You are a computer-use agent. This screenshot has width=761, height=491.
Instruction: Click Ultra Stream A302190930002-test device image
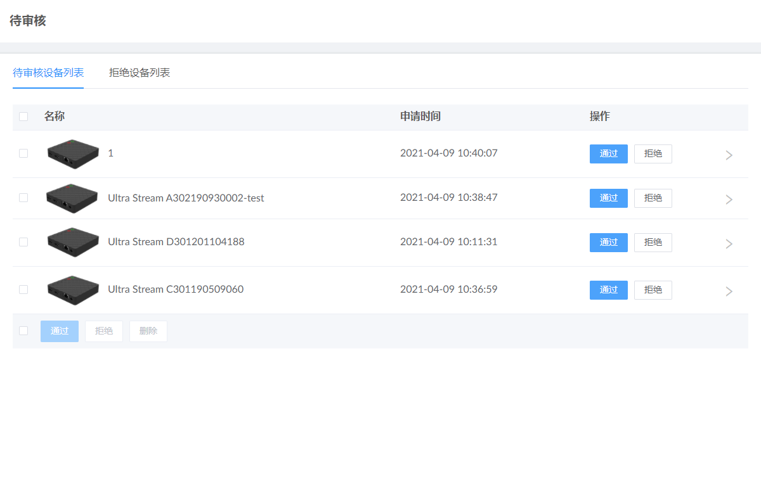pos(73,198)
